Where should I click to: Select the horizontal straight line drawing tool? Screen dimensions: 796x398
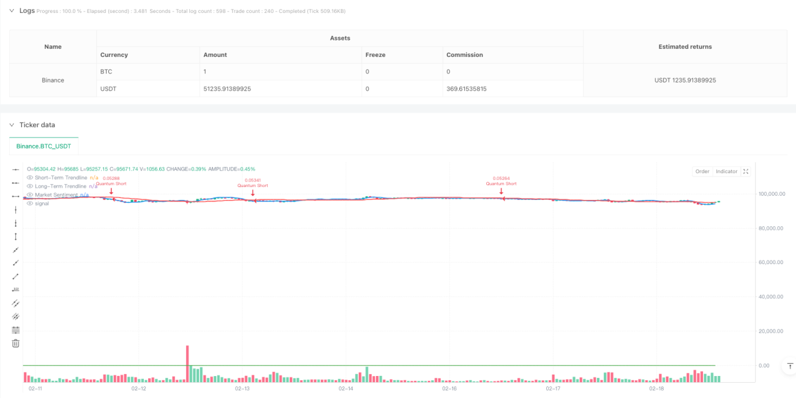(x=16, y=169)
